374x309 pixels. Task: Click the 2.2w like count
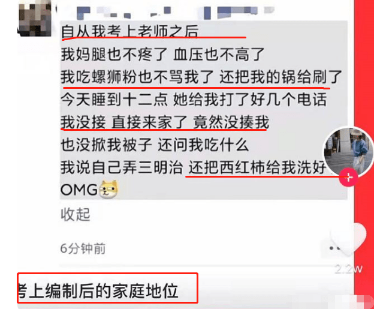click(x=348, y=269)
